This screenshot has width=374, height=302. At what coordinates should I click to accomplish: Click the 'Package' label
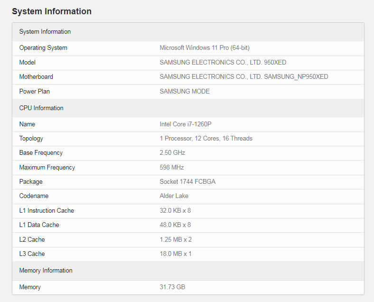(31, 182)
